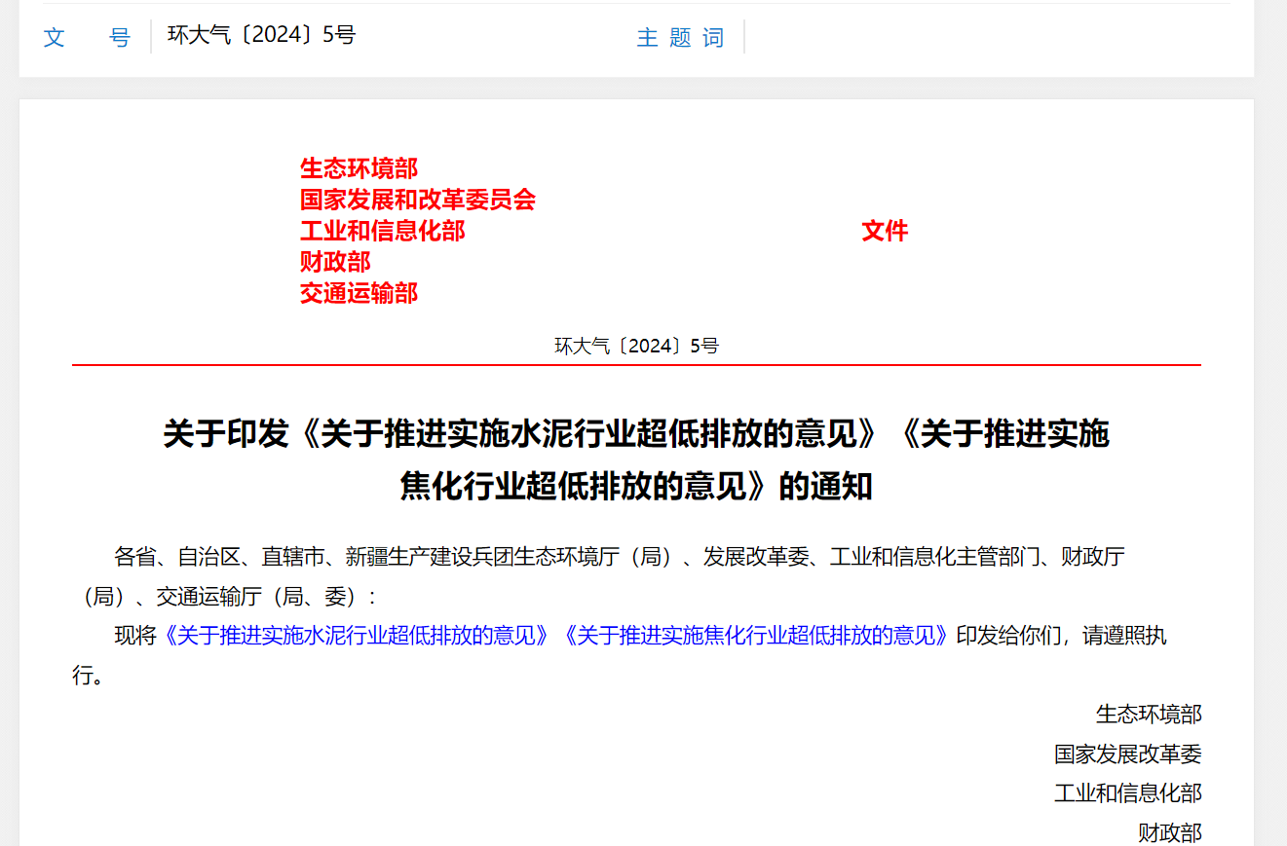Click the document number 环大气〔2024〕5号 in the metadata row
Screen dimensions: 1287x846
[x=262, y=36]
